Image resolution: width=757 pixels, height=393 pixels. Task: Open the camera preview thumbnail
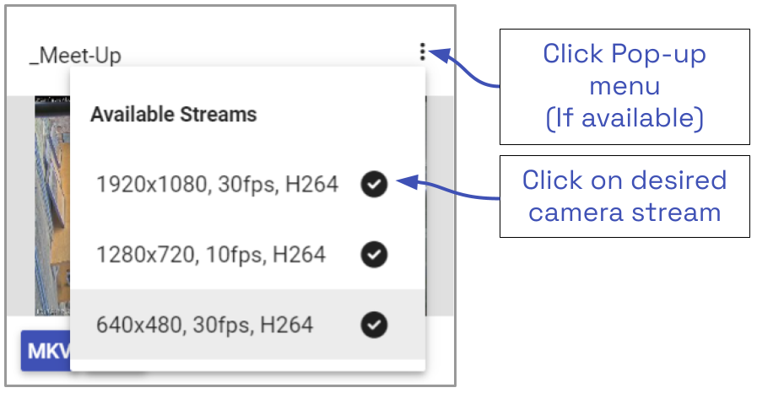52,202
